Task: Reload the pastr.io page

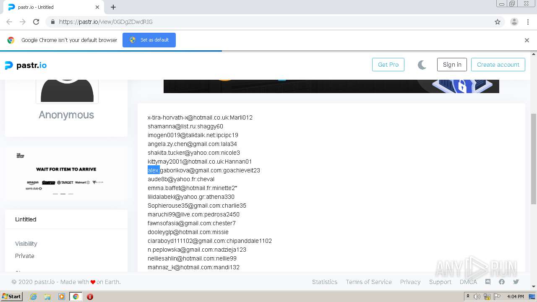Action: [x=36, y=22]
